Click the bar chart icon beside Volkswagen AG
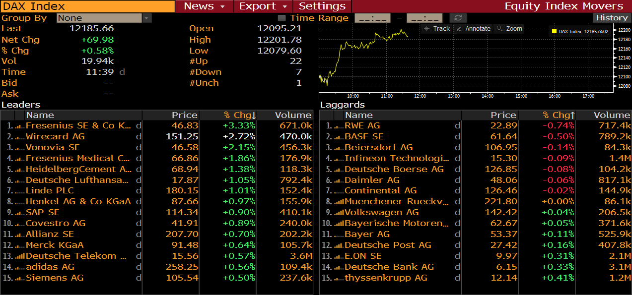632x295 pixels. [339, 213]
